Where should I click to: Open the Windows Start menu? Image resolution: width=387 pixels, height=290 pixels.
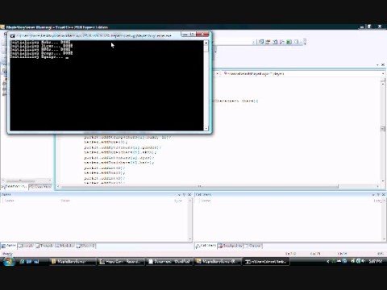(8, 261)
